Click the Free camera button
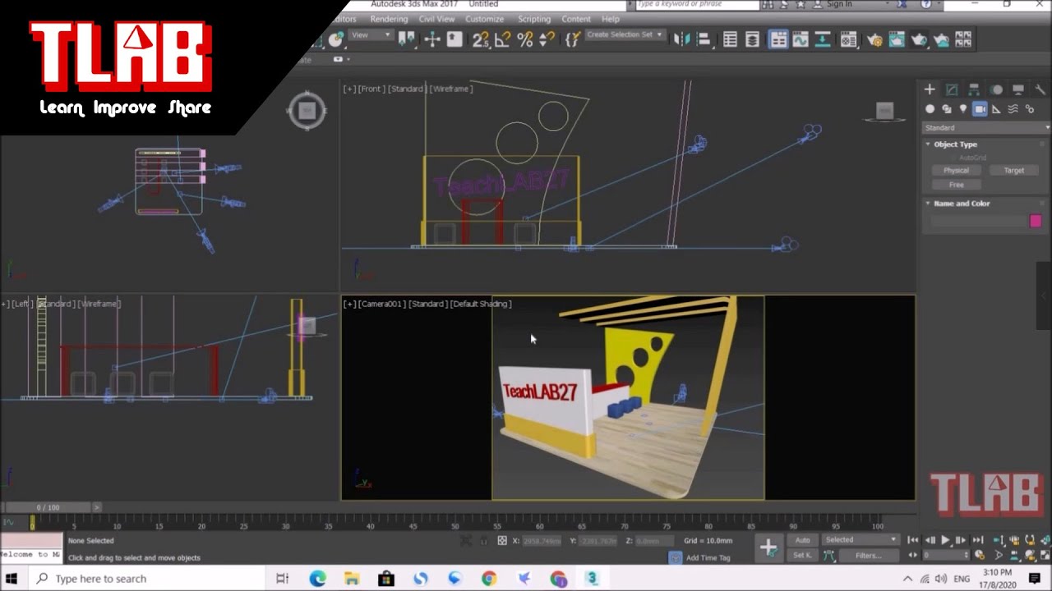The width and height of the screenshot is (1052, 591). [956, 185]
